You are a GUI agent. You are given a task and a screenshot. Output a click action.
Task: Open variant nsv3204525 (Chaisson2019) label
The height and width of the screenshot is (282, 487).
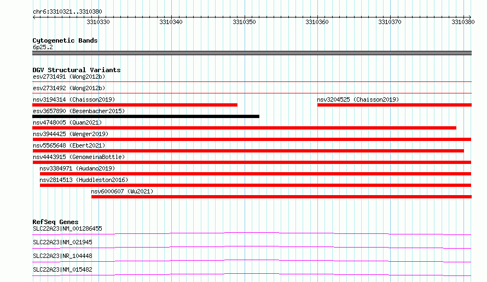coord(358,99)
